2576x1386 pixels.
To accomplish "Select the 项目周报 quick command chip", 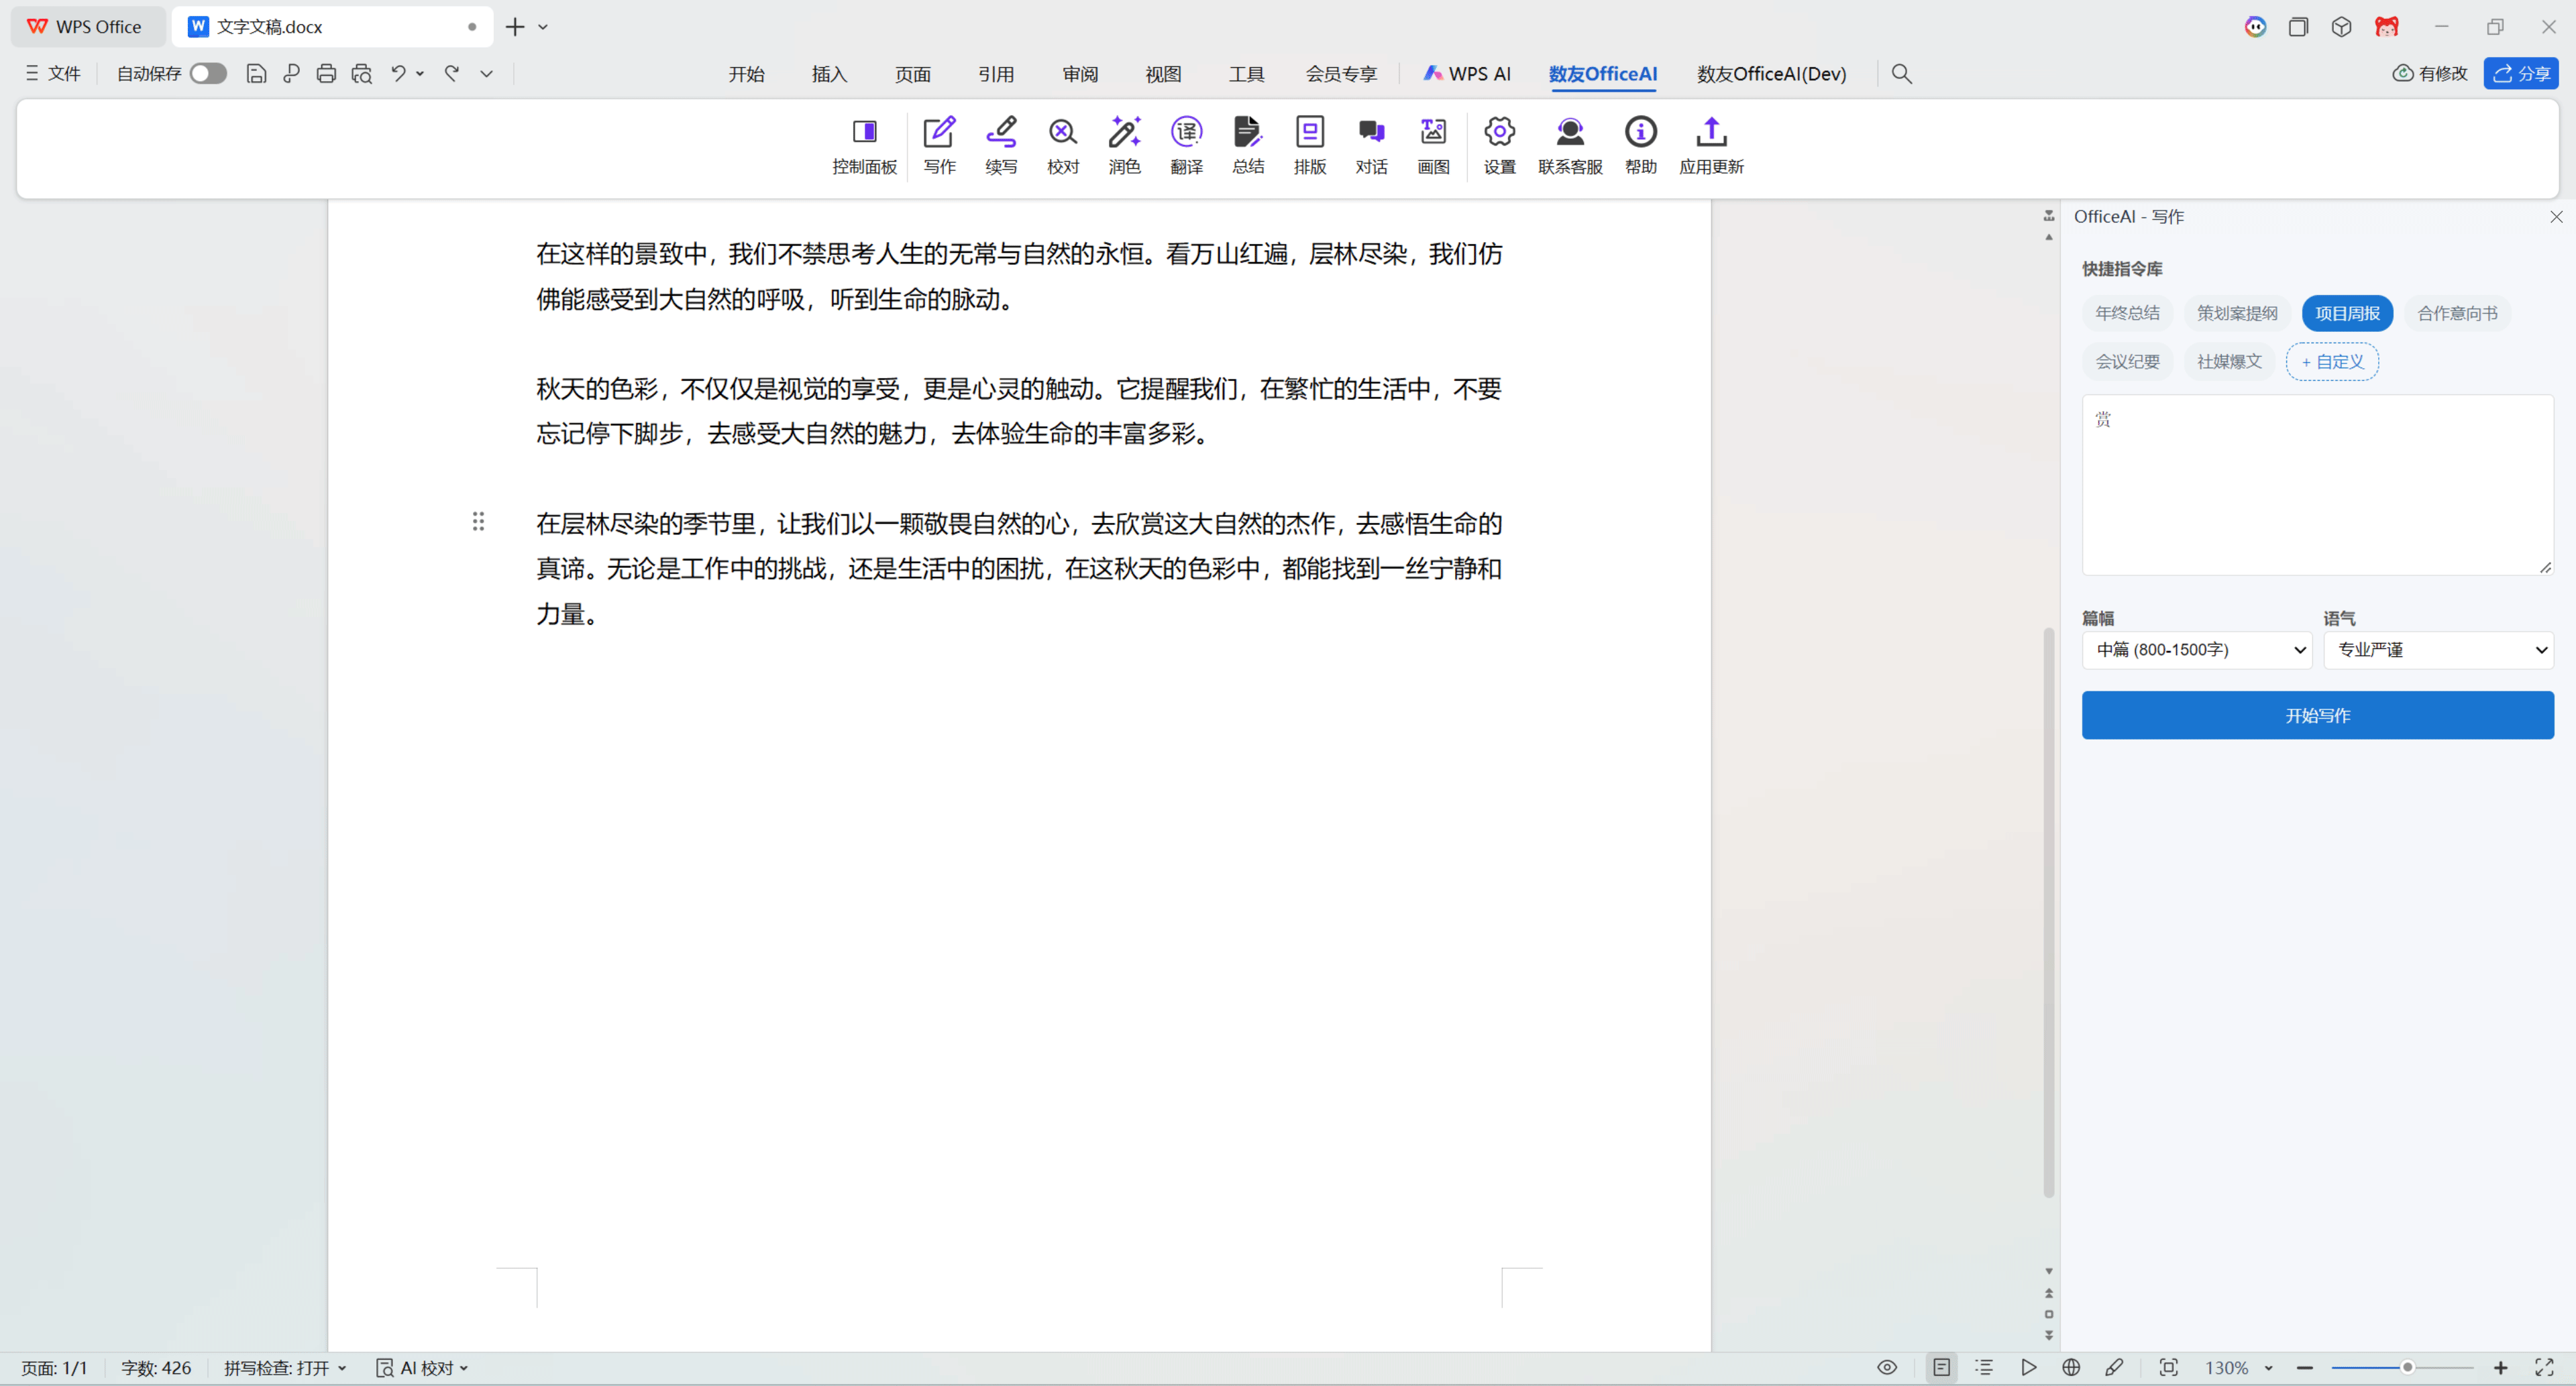I will pos(2347,312).
